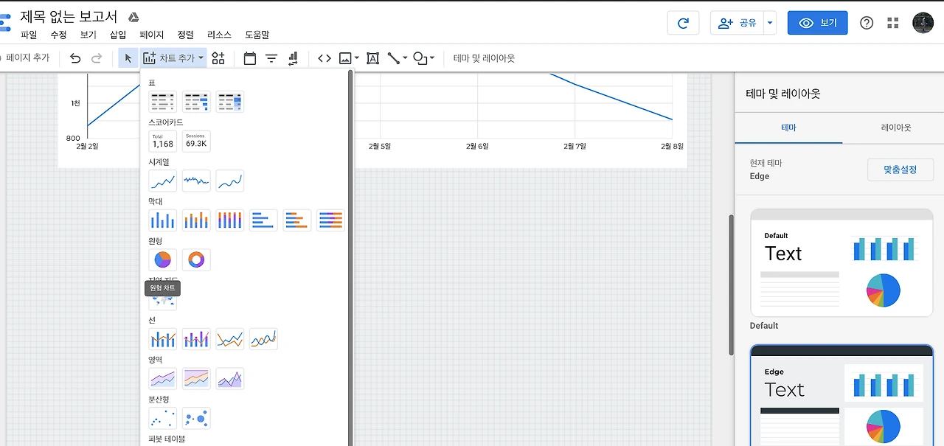Insert a stacked combo chart
The width and height of the screenshot is (944, 446).
point(196,339)
